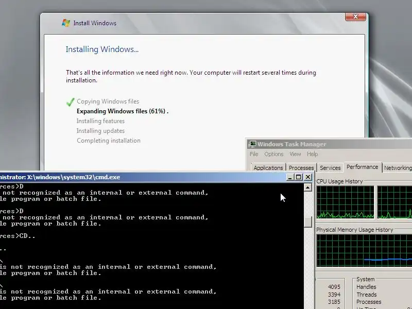The width and height of the screenshot is (412, 309).
Task: Click 'Installing updates' step text
Action: (100, 131)
